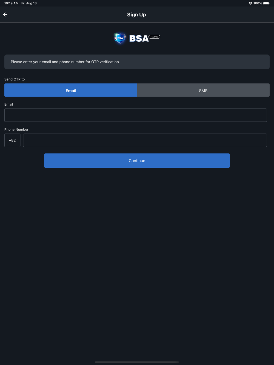Switch OTP delivery to SMS
The image size is (274, 365).
coord(203,90)
